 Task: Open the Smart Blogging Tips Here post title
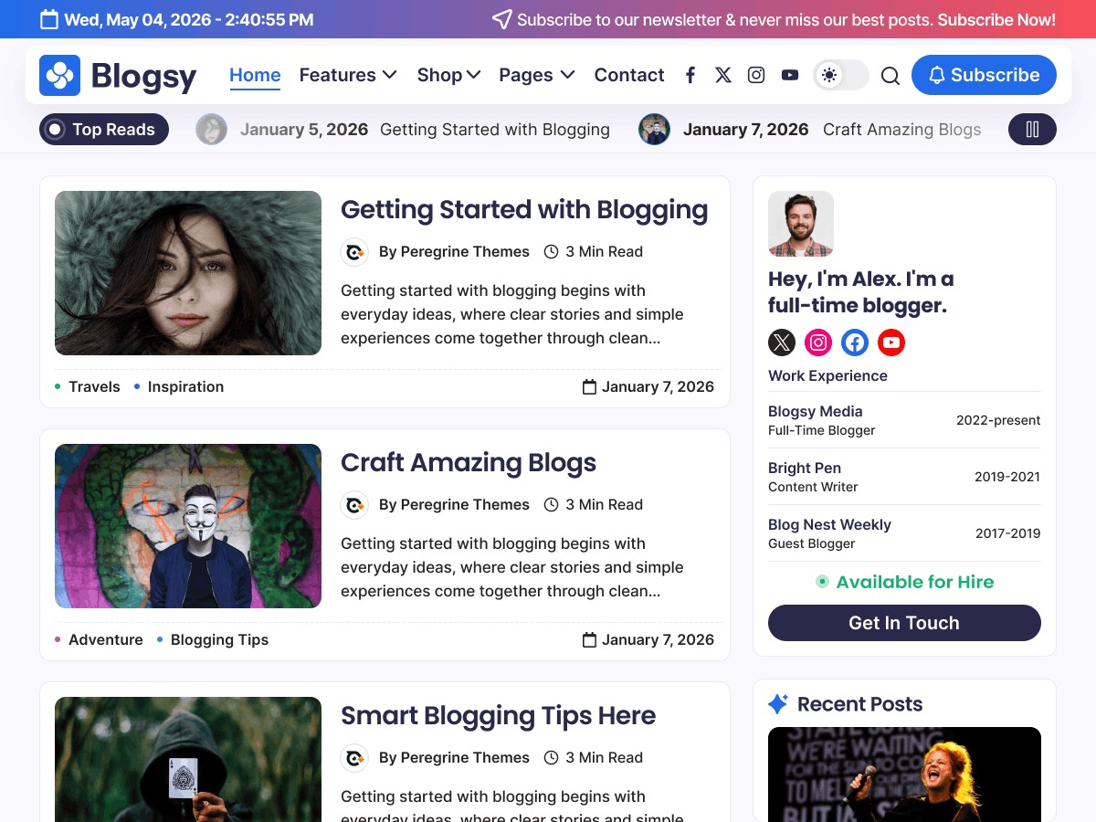pos(499,715)
